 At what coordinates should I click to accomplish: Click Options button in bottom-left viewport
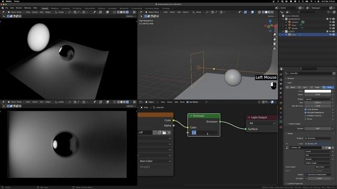click(x=131, y=106)
